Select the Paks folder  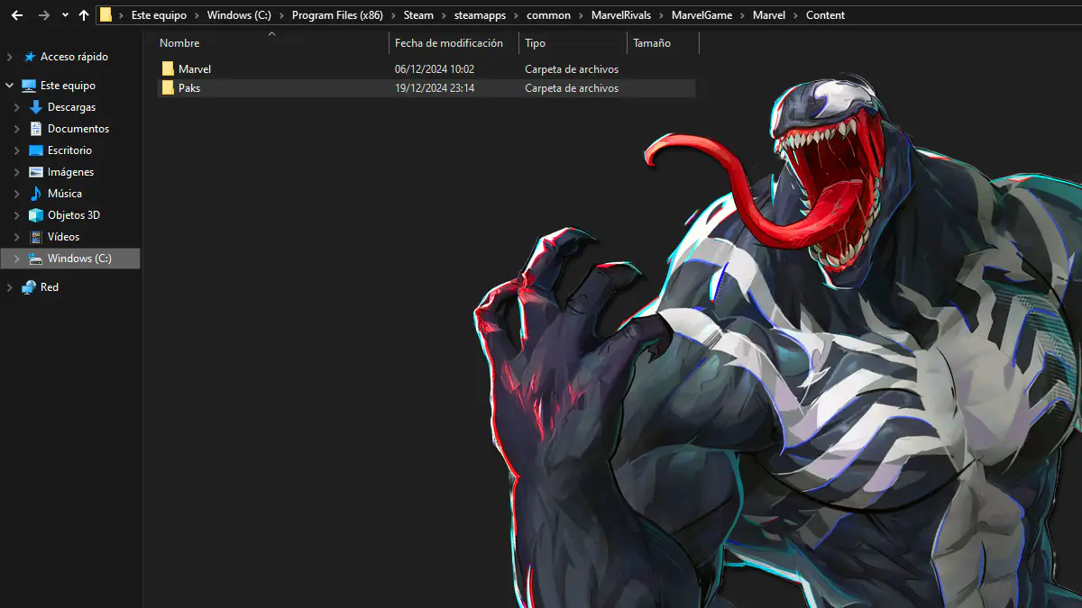tap(426, 88)
